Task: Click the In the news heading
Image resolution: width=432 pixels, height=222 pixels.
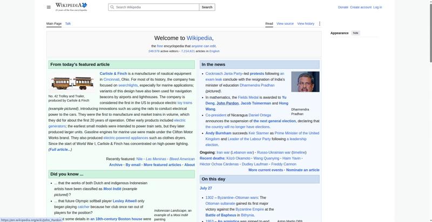Action: pos(213,65)
